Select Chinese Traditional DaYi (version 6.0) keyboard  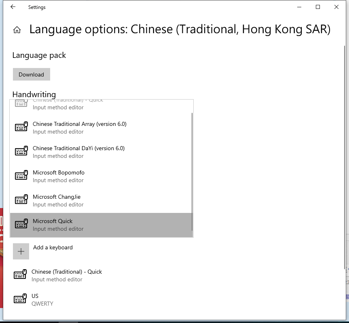click(101, 152)
